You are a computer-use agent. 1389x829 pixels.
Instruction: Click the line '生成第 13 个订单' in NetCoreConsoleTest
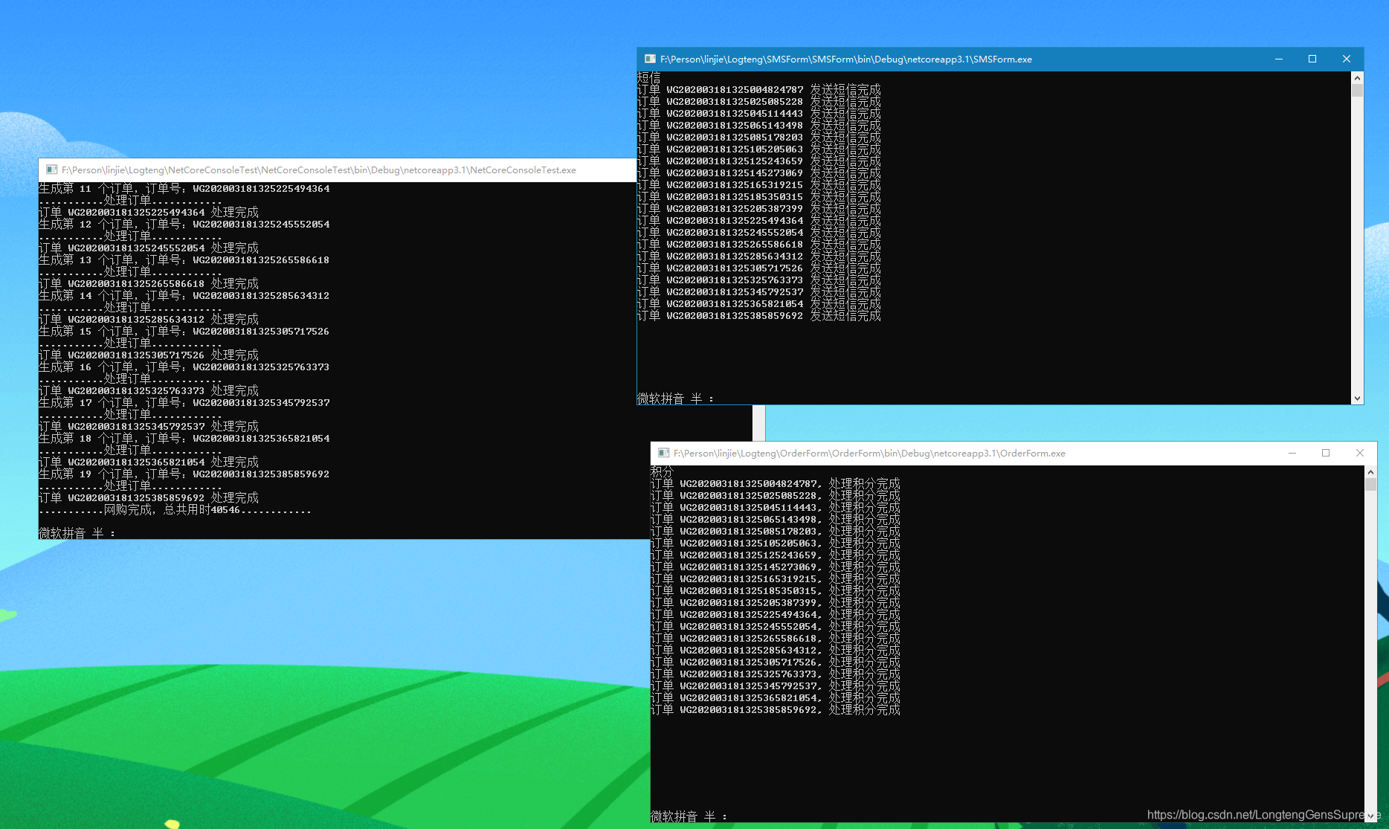pyautogui.click(x=184, y=260)
